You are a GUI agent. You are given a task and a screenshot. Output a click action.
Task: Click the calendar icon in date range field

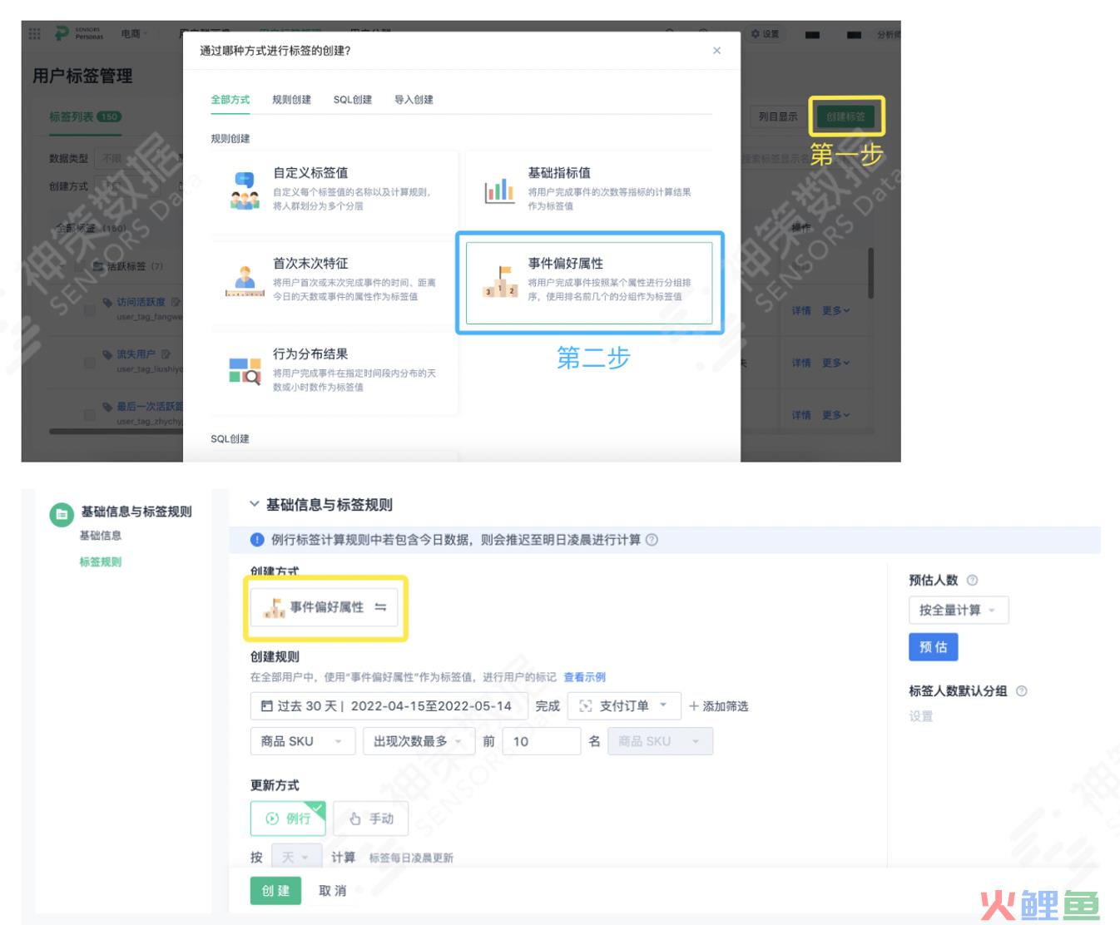coord(266,706)
